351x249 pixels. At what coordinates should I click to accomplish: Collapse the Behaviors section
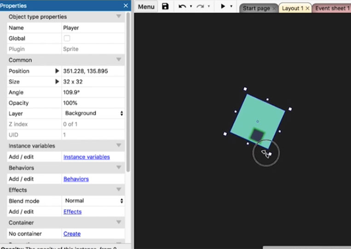(119, 168)
